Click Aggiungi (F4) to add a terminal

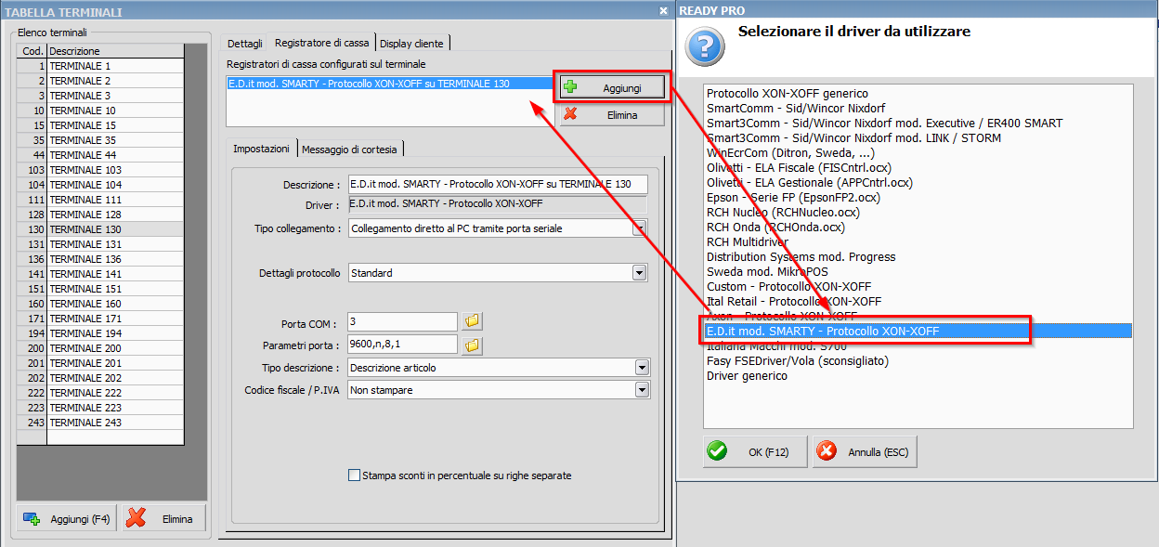coord(67,519)
